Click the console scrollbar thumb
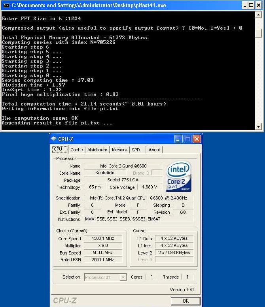Screen dimensions: 265x307 pyautogui.click(x=259, y=34)
